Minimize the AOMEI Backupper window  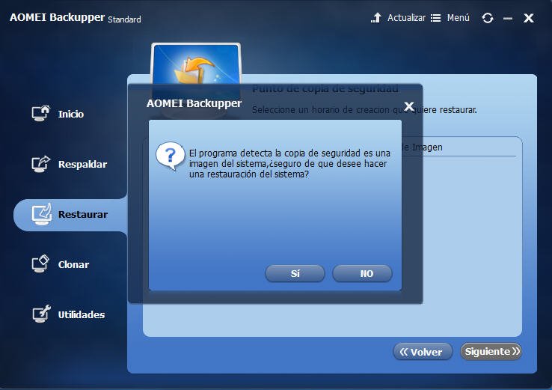coord(508,18)
